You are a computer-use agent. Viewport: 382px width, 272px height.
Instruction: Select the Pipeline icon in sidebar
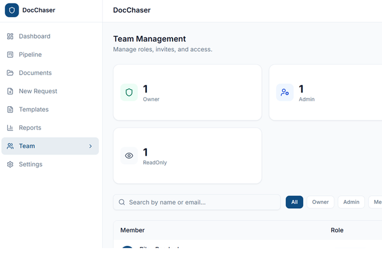click(10, 54)
